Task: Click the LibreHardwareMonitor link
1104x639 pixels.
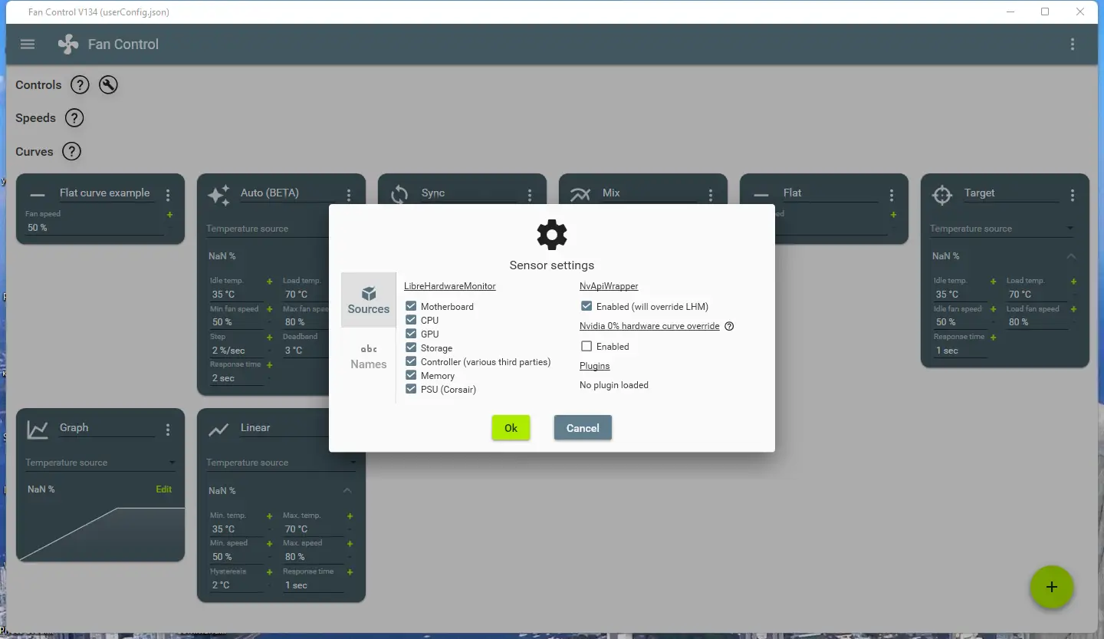Action: 450,286
